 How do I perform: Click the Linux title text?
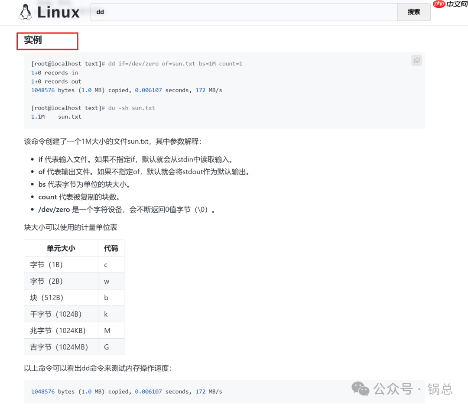pyautogui.click(x=58, y=12)
